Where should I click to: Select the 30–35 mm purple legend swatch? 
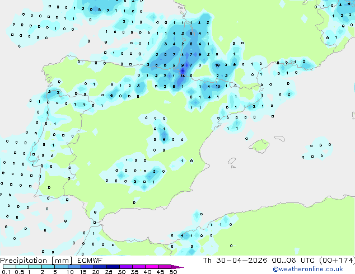pos(125,267)
